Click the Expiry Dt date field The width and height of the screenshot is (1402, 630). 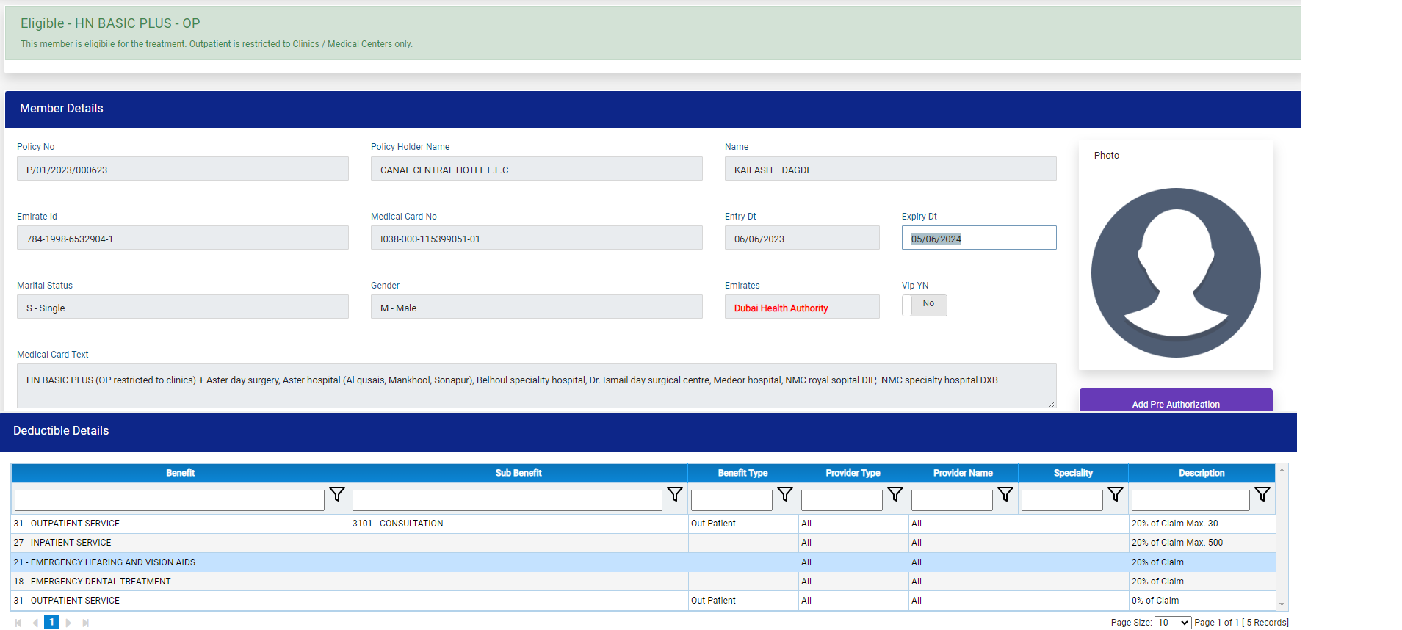point(978,238)
